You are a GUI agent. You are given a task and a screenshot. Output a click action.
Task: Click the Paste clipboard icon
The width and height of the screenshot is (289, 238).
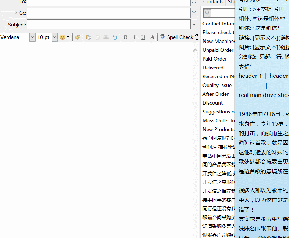[88, 37]
